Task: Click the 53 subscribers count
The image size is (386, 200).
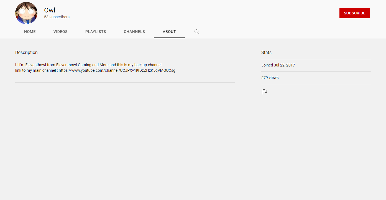Action: coord(57,17)
